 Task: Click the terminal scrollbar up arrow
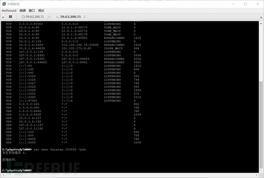[x=261, y=24]
